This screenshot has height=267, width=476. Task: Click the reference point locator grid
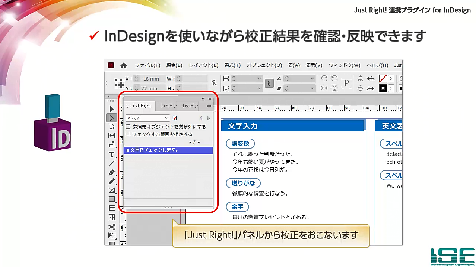[119, 83]
